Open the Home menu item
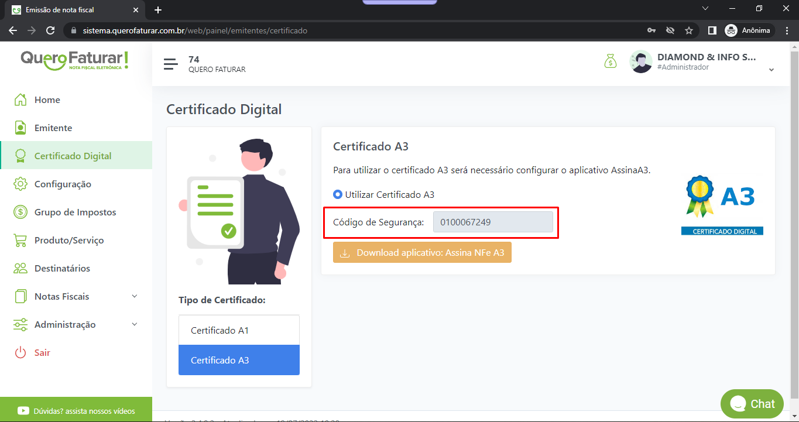Image resolution: width=799 pixels, height=422 pixels. click(x=76, y=100)
